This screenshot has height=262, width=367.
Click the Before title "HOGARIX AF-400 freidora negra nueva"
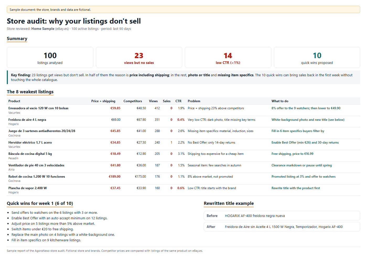[x=255, y=216]
